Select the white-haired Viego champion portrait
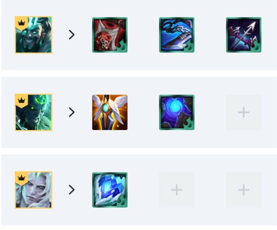Screen dimensions: 277x230 point(33,190)
